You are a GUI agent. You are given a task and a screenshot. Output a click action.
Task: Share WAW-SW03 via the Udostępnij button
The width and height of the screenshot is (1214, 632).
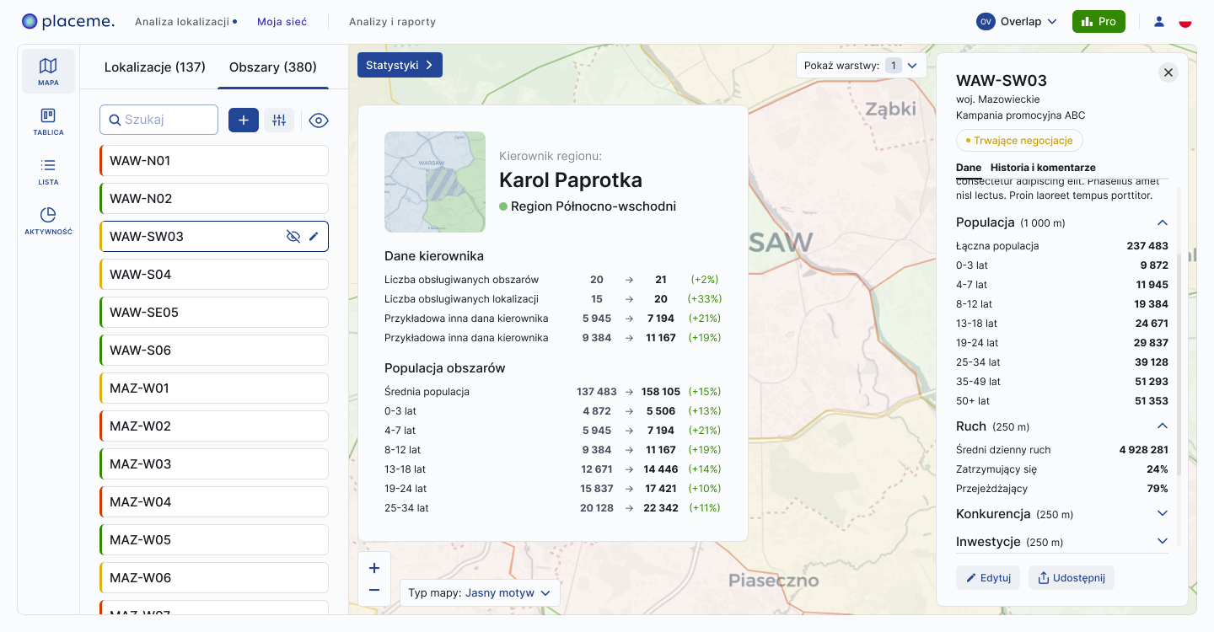(x=1071, y=577)
